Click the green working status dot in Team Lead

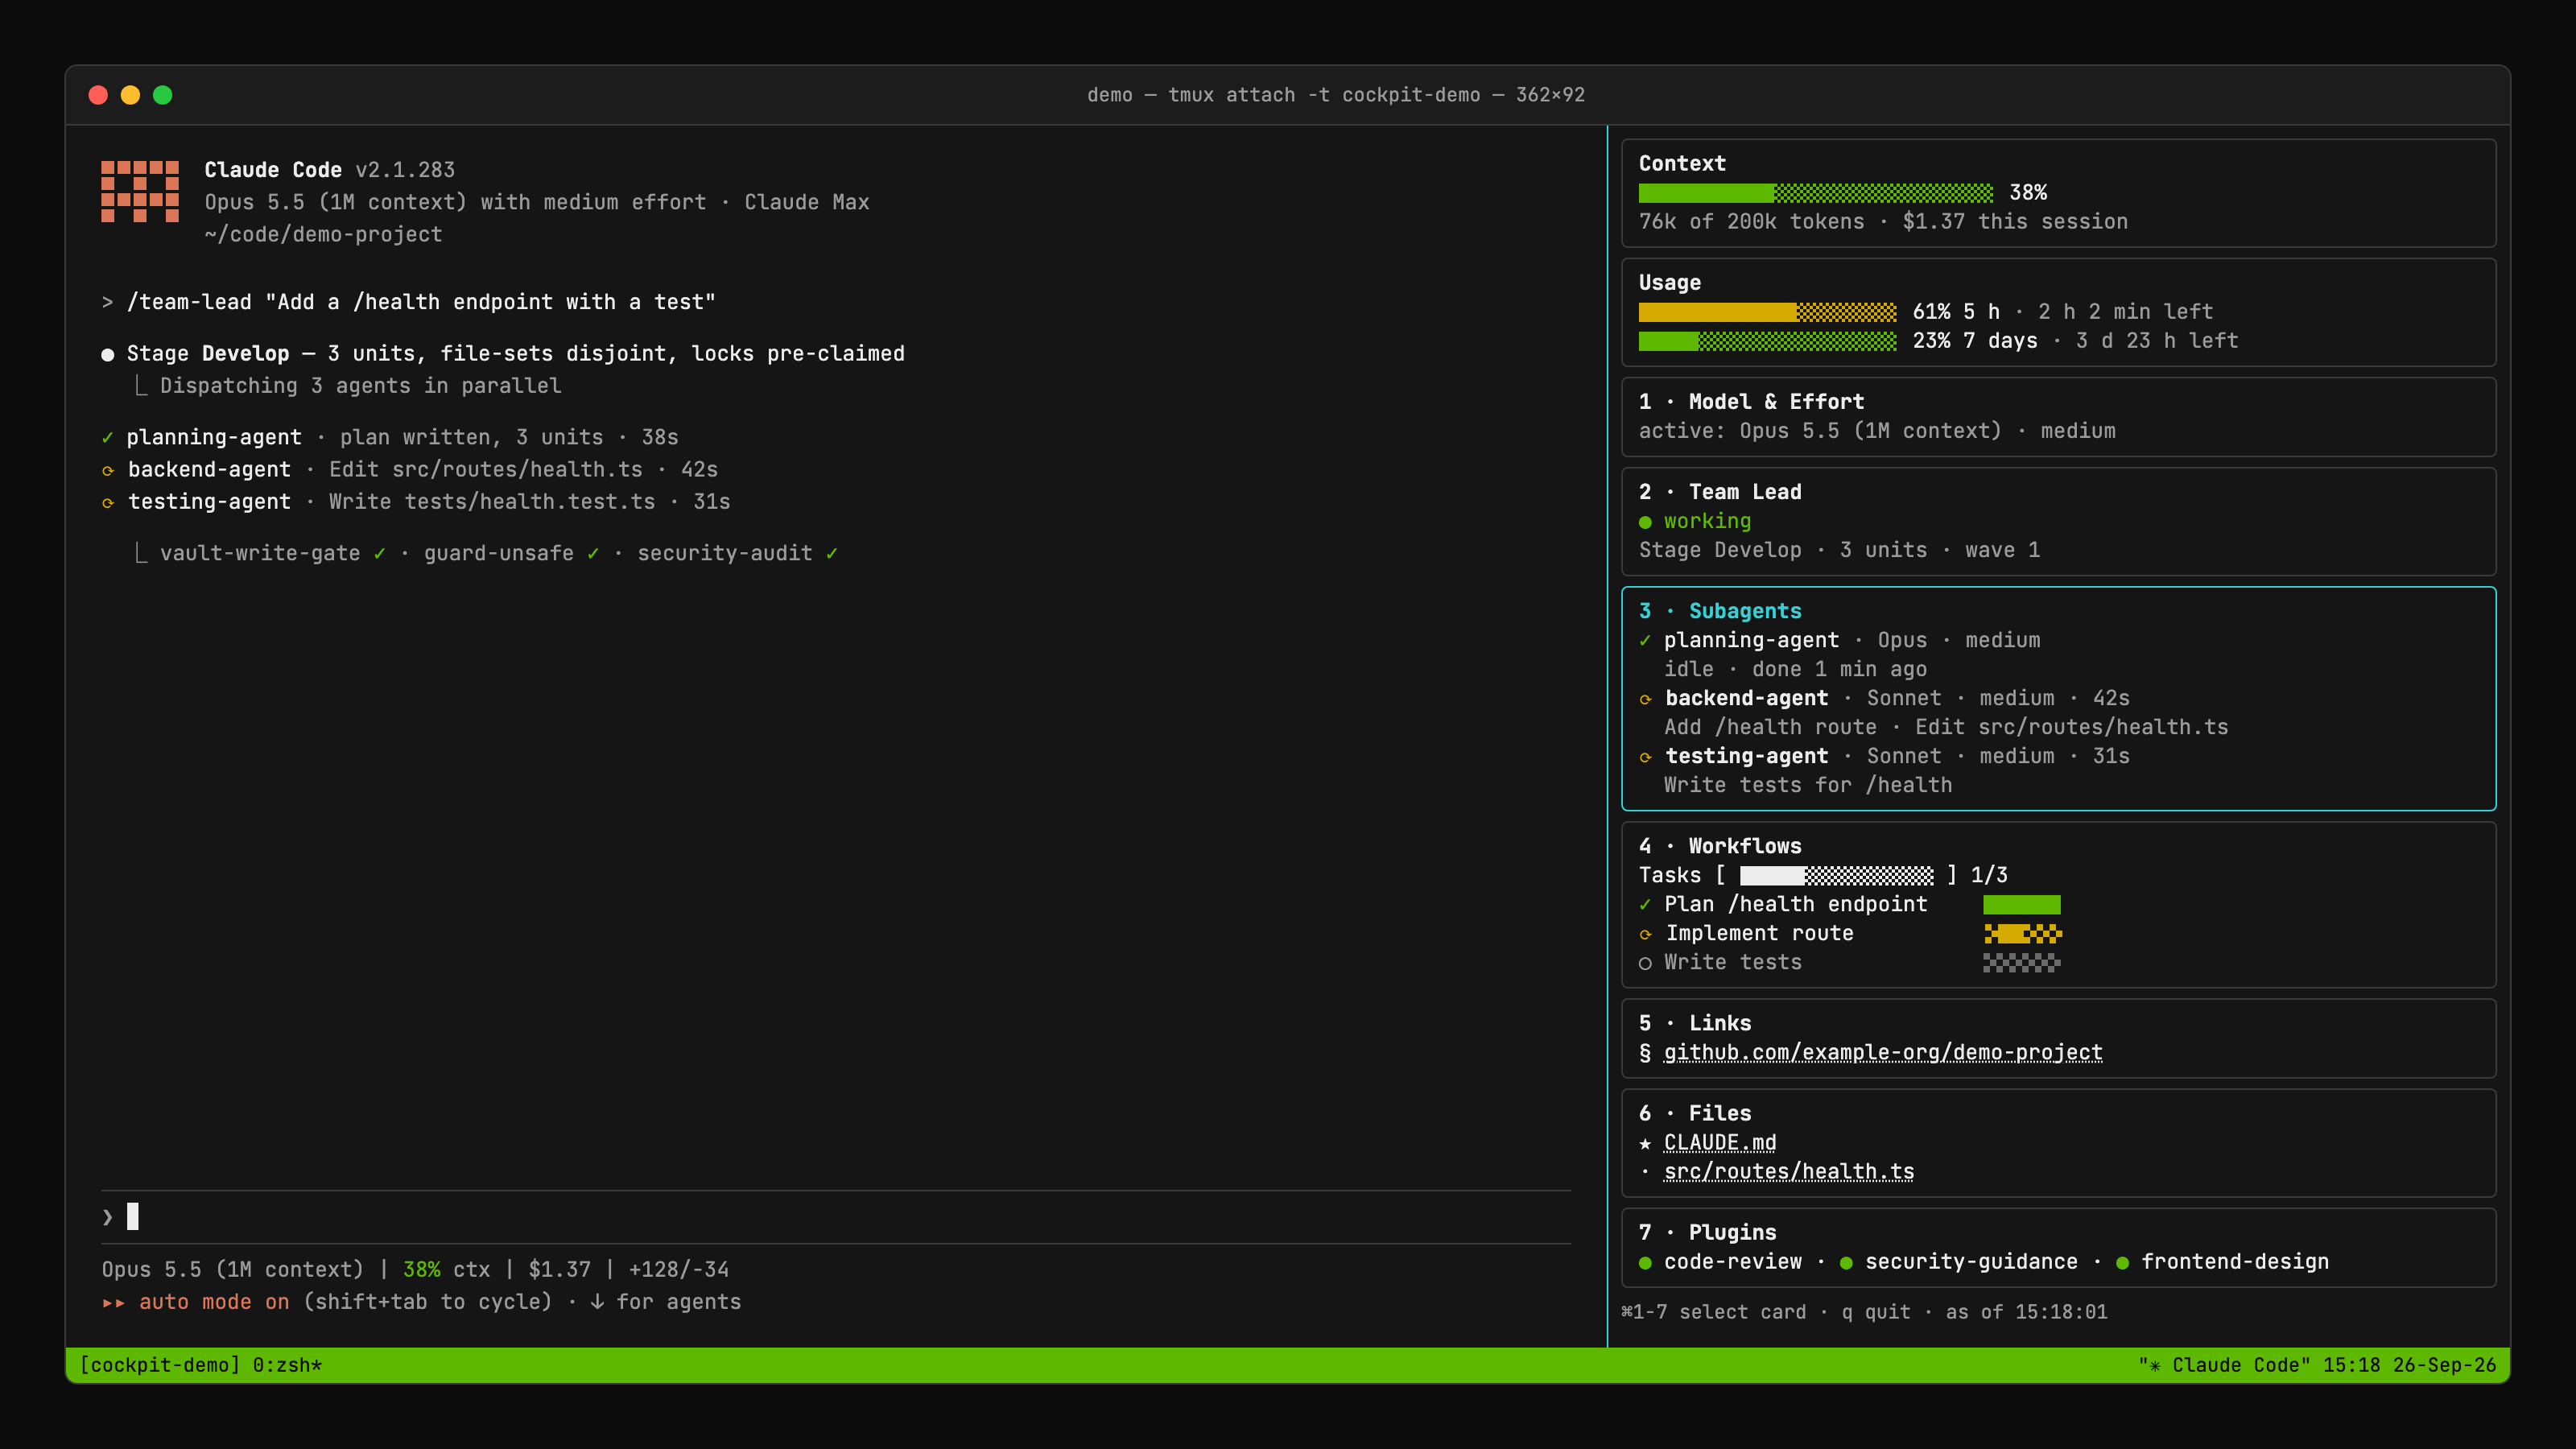(1645, 522)
